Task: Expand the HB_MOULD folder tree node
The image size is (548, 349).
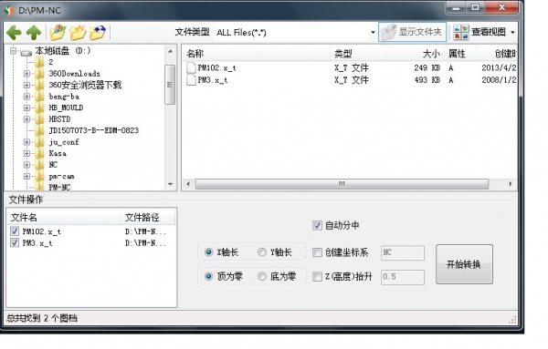Action: pyautogui.click(x=26, y=108)
